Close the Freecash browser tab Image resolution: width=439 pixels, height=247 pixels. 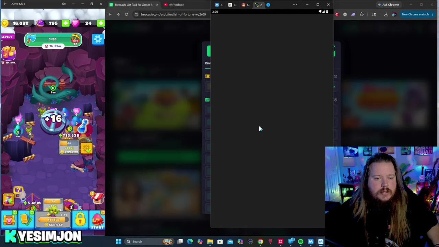[x=157, y=4]
